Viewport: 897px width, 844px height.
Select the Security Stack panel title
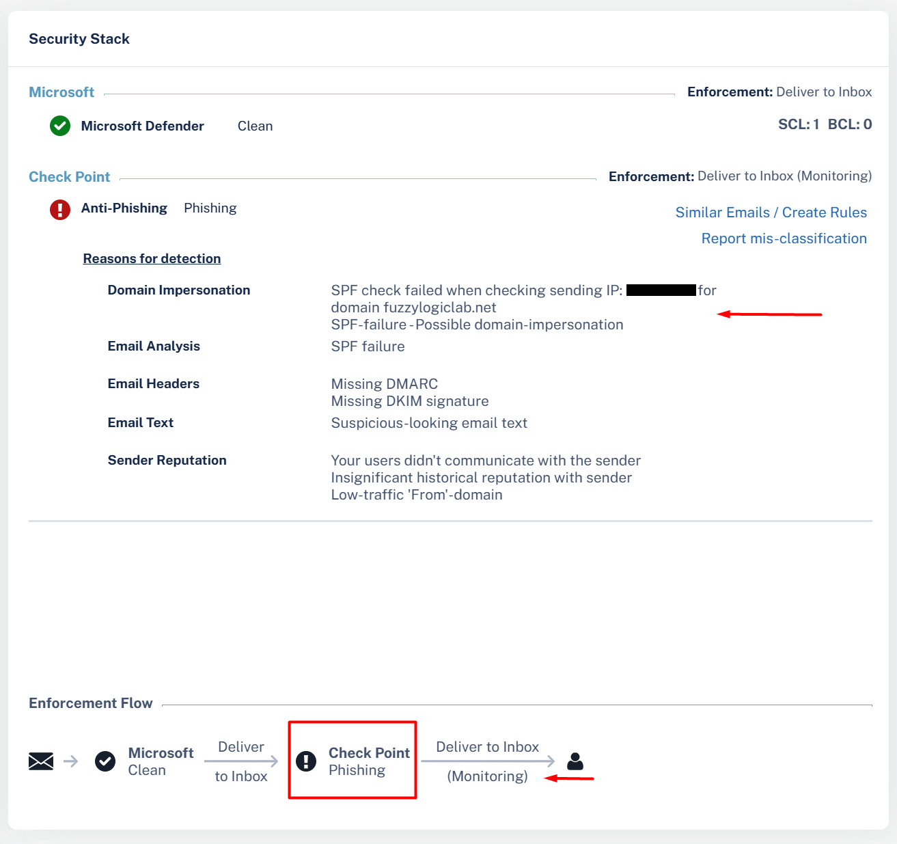(x=79, y=39)
